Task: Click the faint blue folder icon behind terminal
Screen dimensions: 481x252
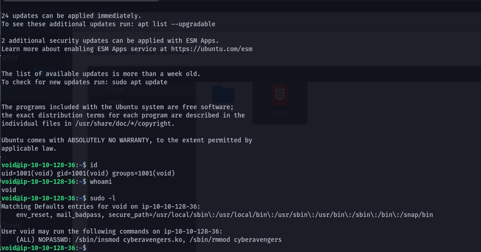Action: tap(223, 94)
